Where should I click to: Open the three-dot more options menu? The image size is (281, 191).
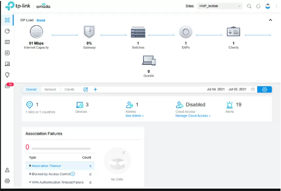(276, 7)
